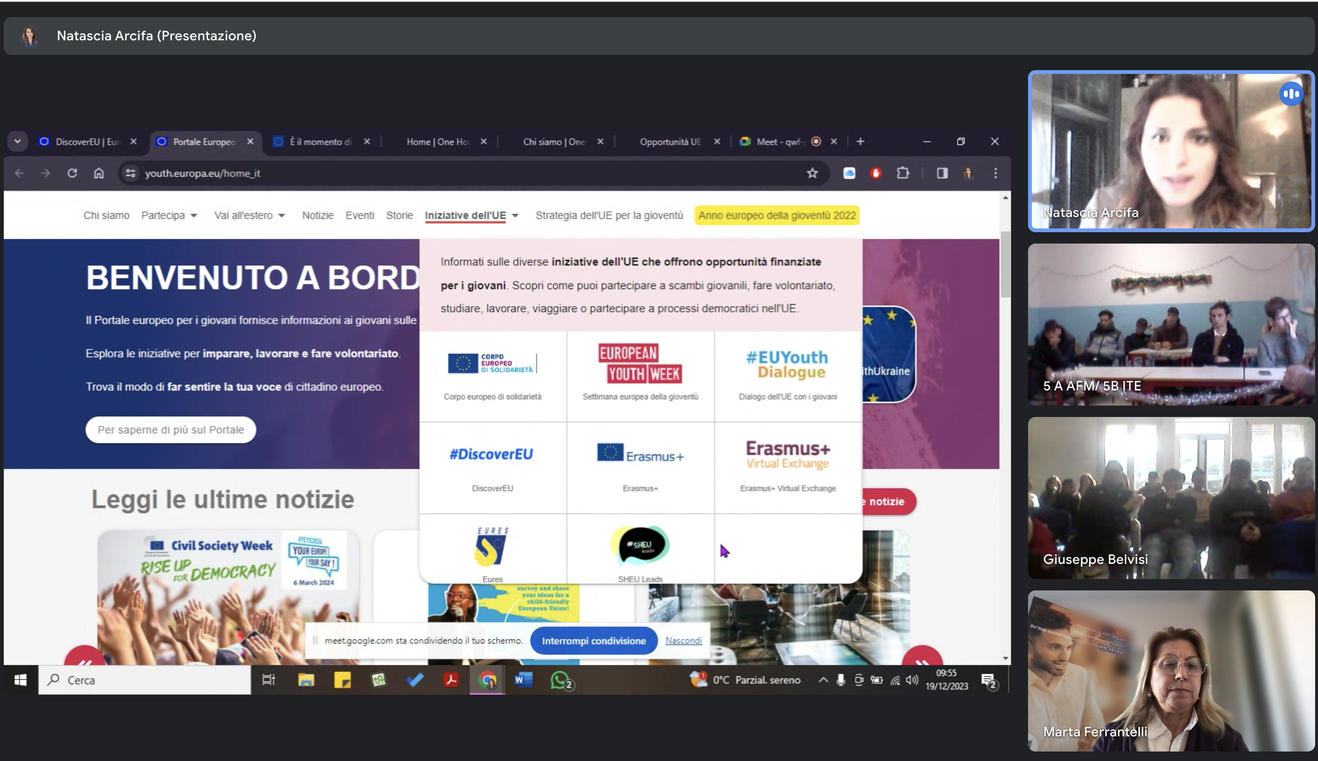Open Notizie in site navigation
Viewport: 1318px width, 761px height.
pyautogui.click(x=317, y=215)
